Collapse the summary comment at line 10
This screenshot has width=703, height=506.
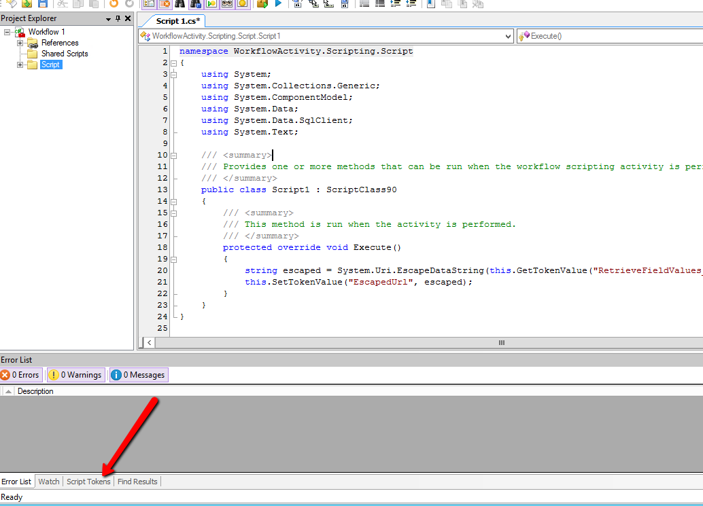pos(174,156)
